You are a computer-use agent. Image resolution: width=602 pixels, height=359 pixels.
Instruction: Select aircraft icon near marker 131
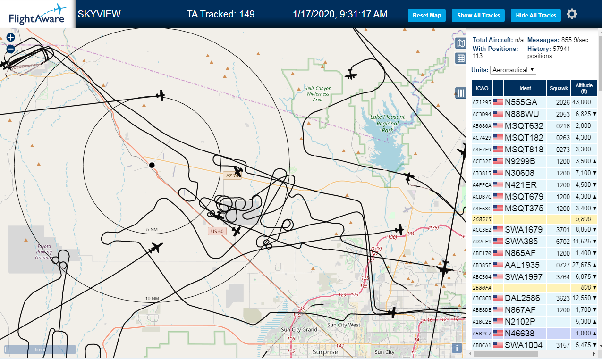[400, 230]
